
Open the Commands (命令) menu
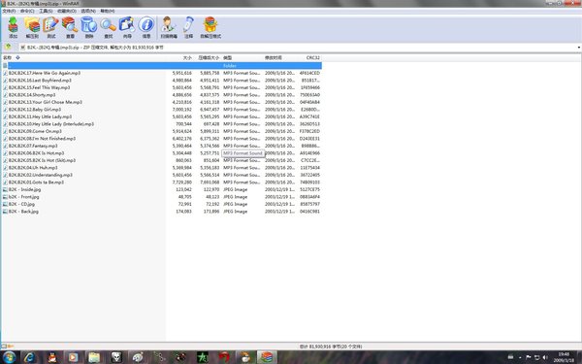click(27, 11)
